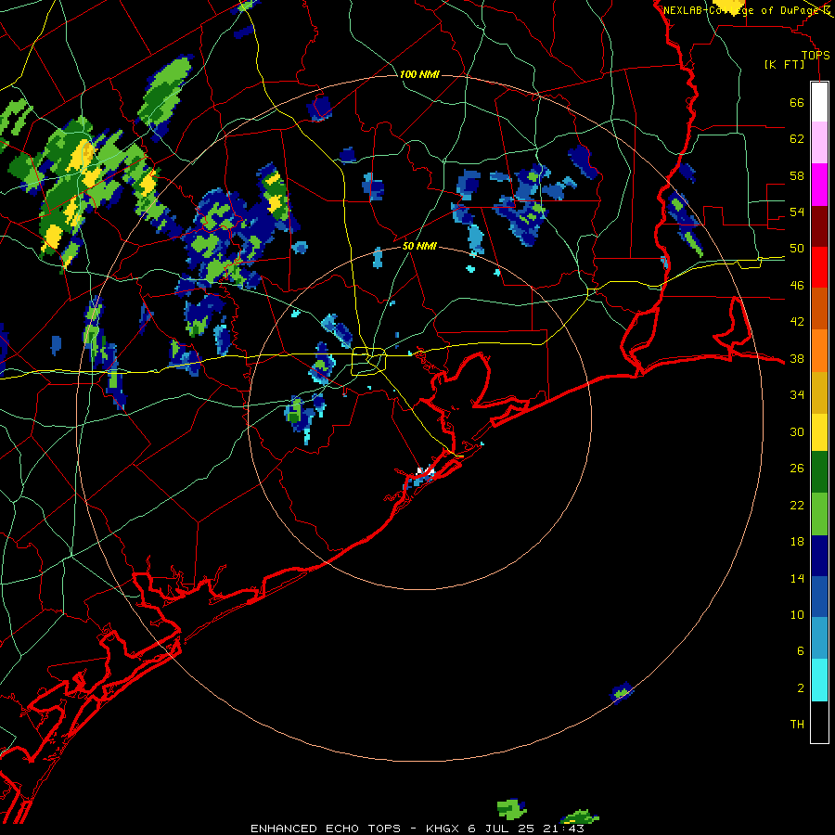Click the '58' legend label
This screenshot has height=835, width=835.
[797, 175]
